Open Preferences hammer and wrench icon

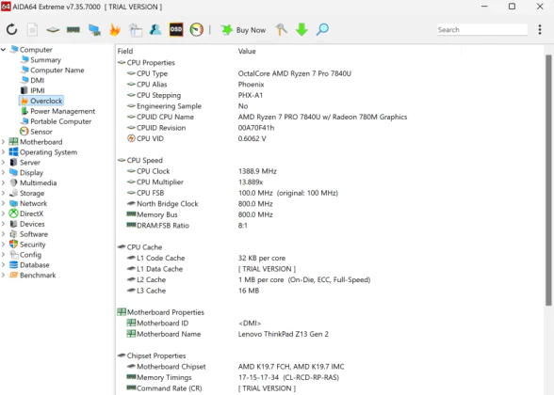pos(281,30)
